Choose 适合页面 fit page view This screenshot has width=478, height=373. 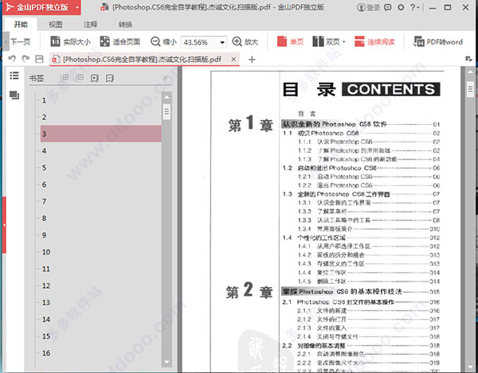(x=120, y=41)
